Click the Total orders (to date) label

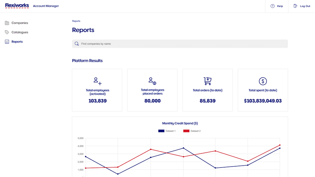[208, 90]
